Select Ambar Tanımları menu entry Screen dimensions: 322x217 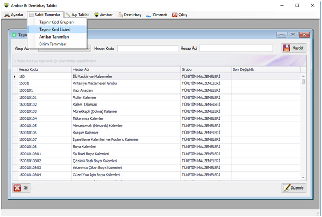(54, 37)
